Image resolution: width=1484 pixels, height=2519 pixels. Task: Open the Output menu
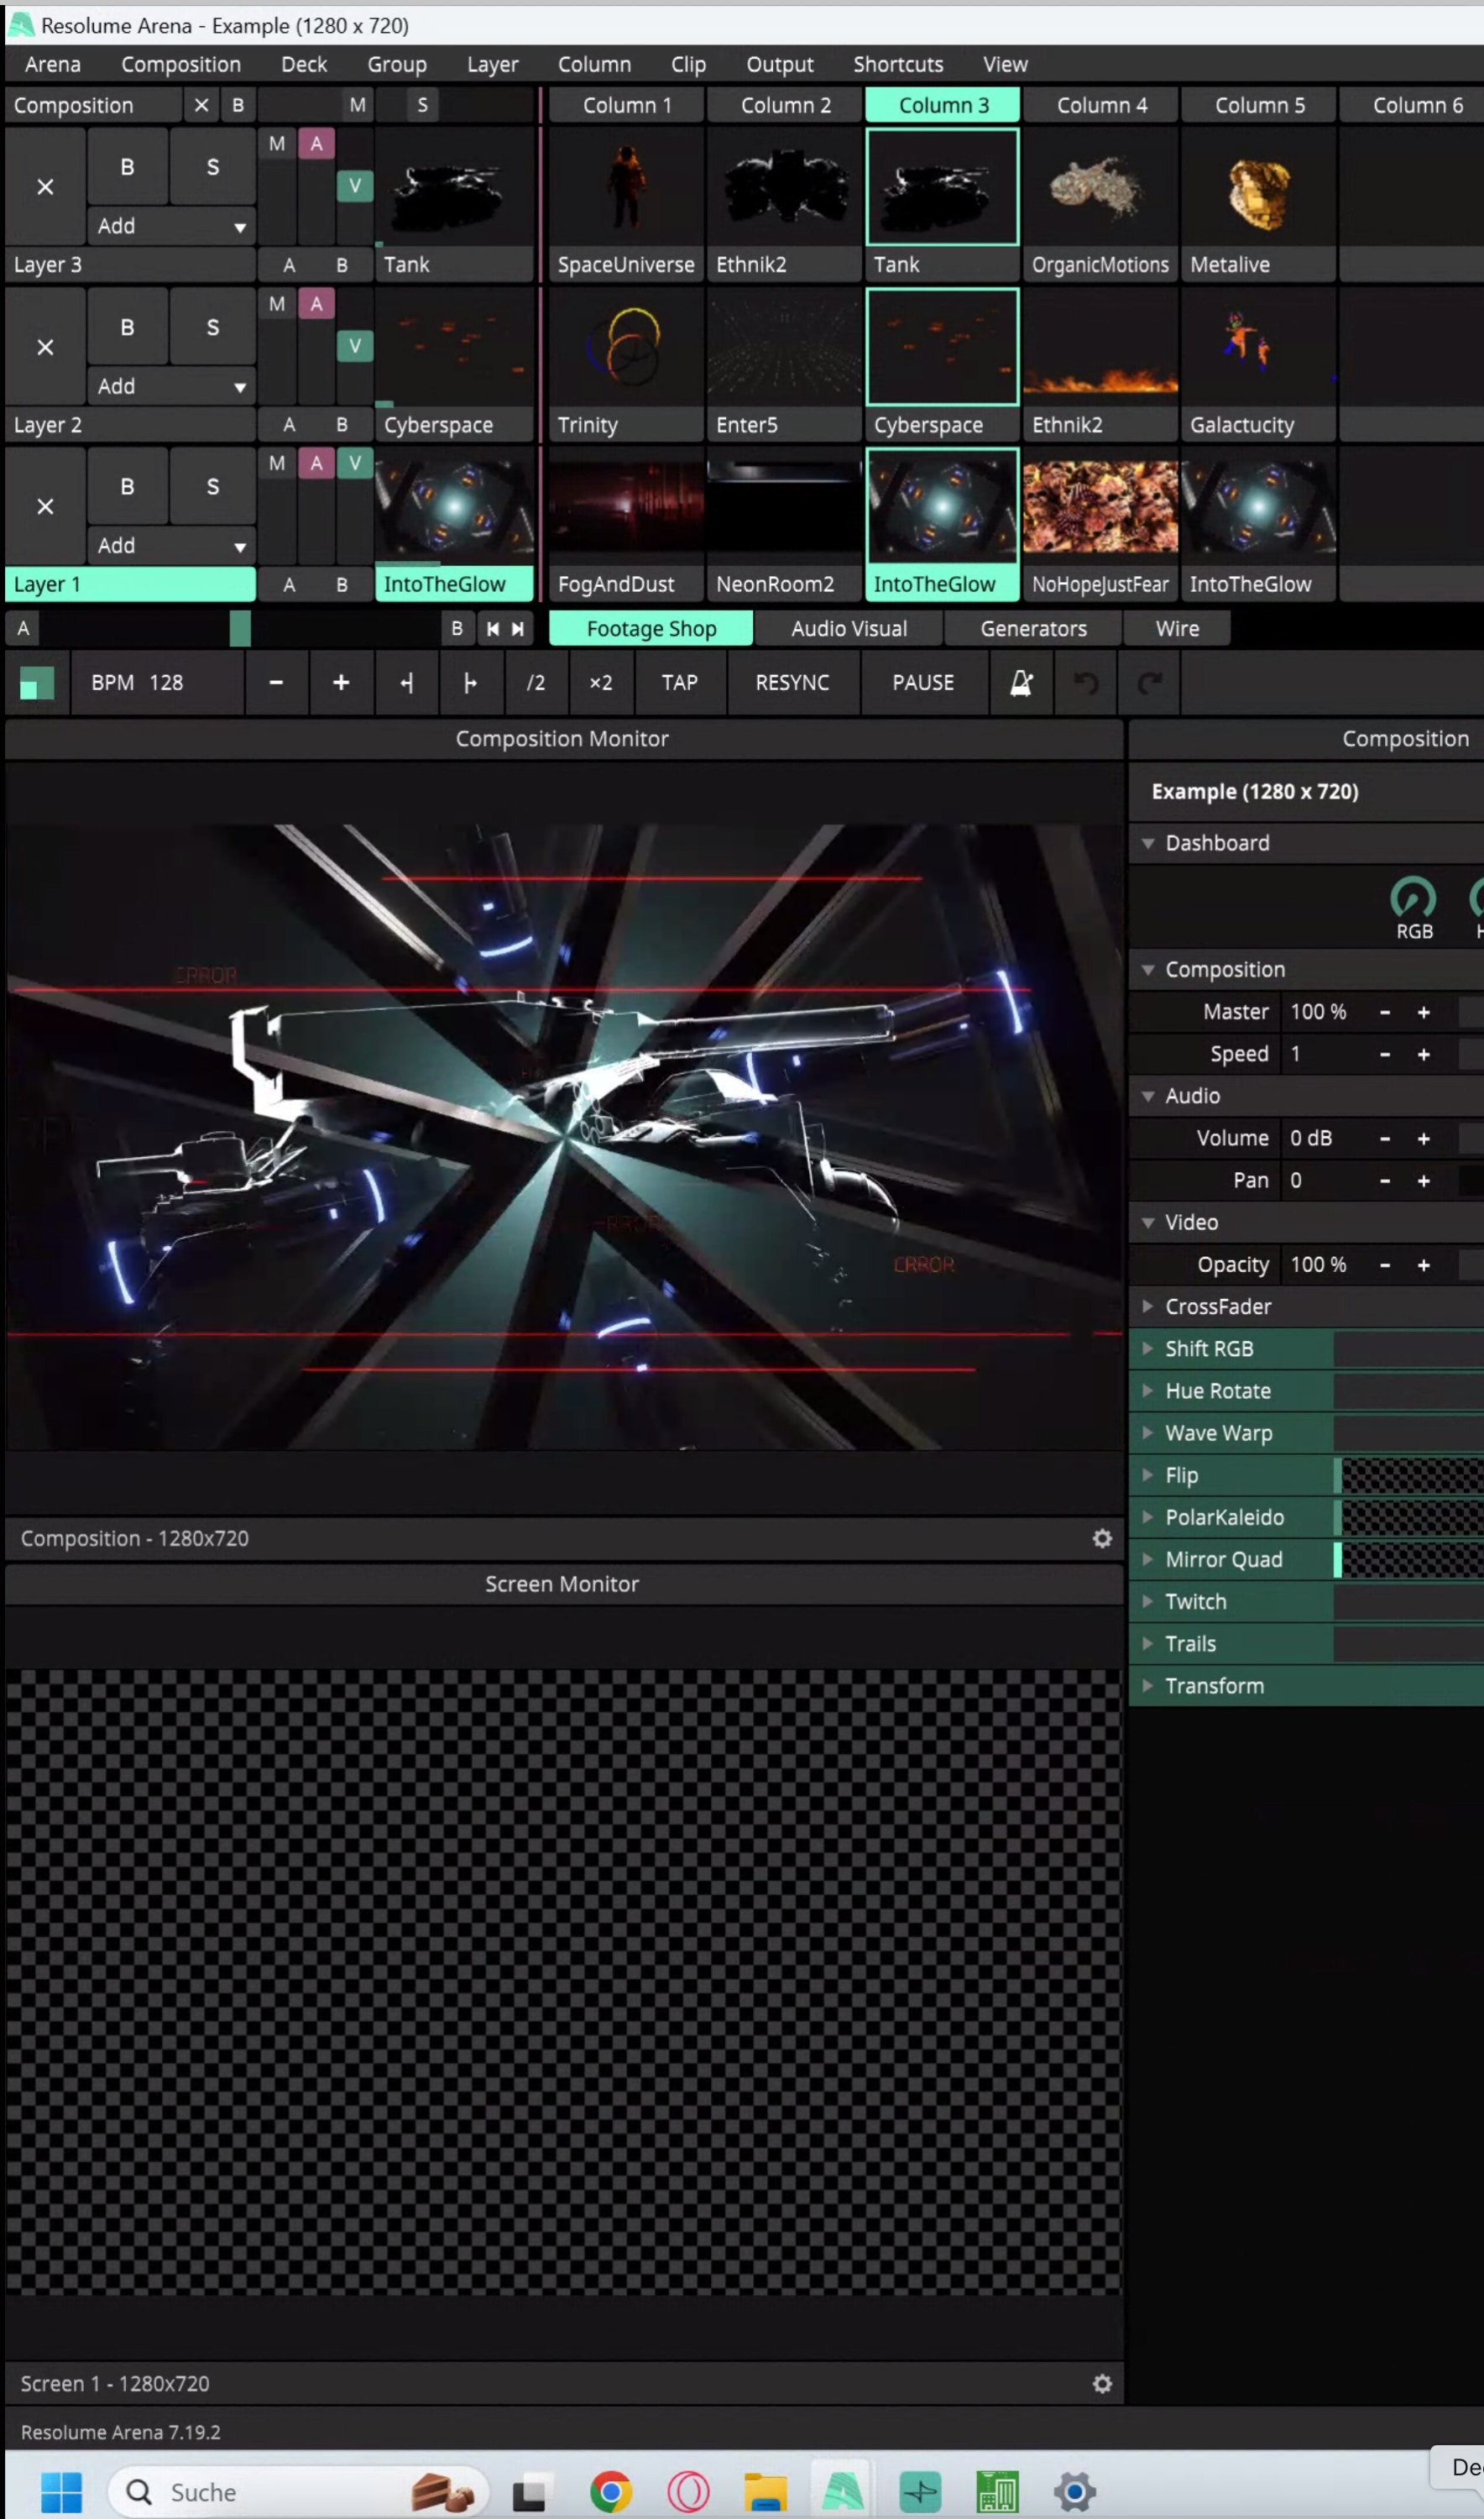[779, 64]
